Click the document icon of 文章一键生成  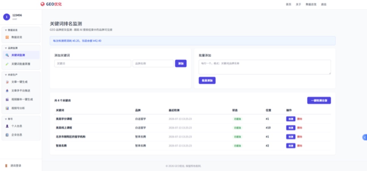[7, 82]
